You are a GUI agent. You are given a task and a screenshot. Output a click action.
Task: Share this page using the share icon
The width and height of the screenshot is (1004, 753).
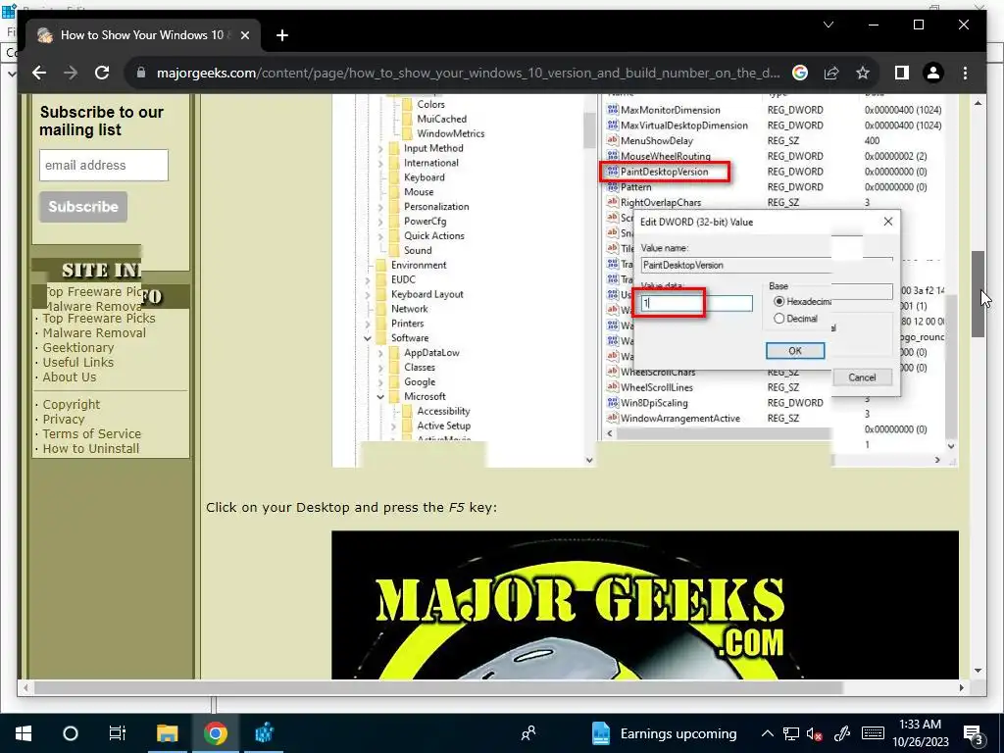[x=831, y=73]
